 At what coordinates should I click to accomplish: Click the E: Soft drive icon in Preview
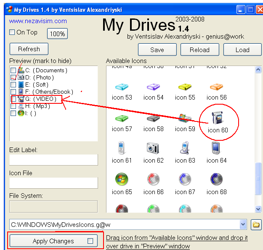(x=21, y=84)
